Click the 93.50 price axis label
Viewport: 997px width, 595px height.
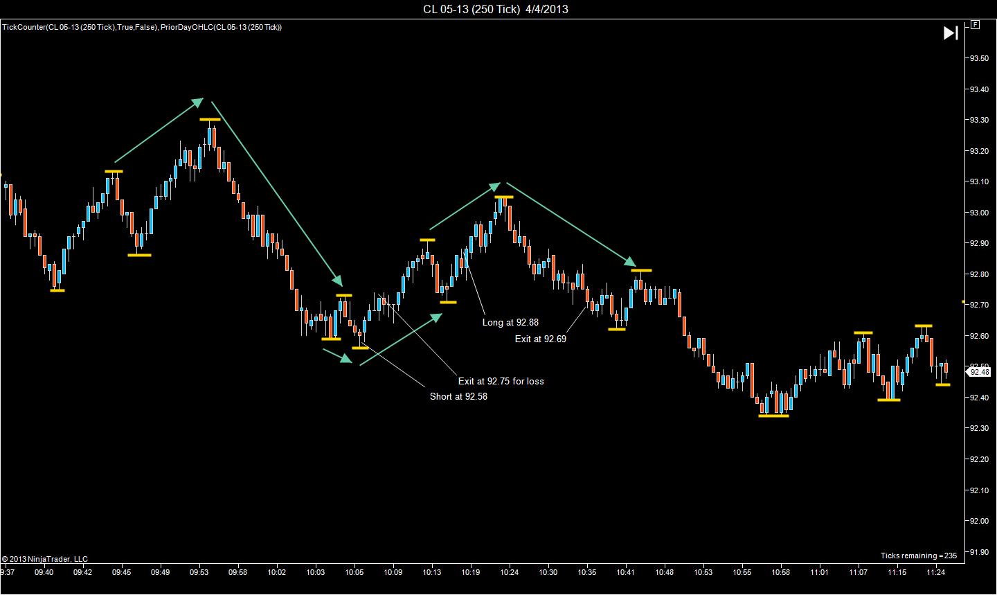[979, 58]
